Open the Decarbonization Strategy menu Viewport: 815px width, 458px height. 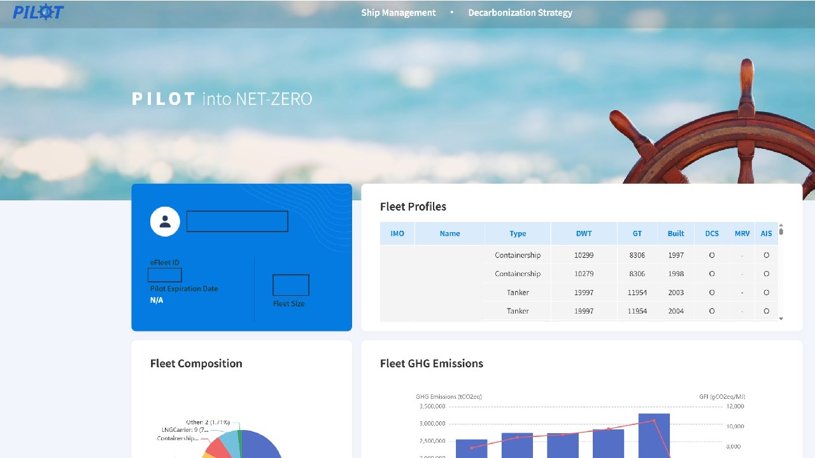coord(520,13)
